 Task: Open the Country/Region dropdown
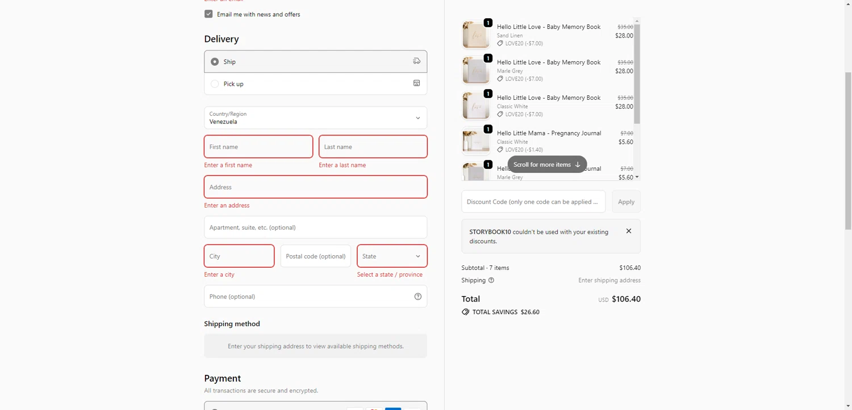pyautogui.click(x=315, y=118)
